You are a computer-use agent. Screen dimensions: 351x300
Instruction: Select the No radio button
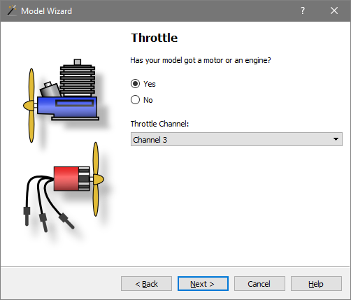[135, 100]
